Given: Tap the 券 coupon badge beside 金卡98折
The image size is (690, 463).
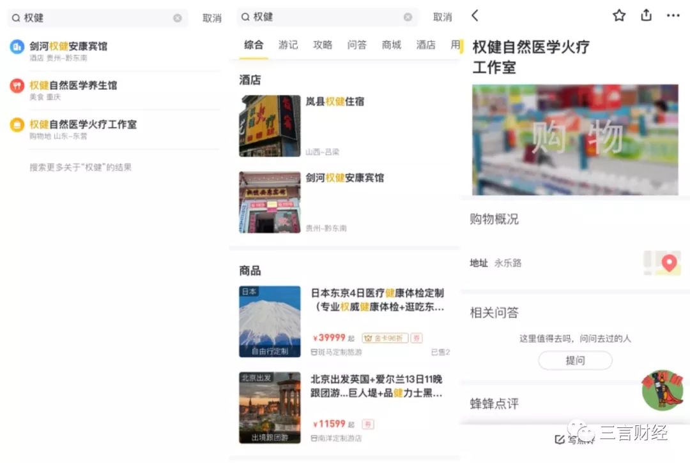Looking at the screenshot, I should (417, 338).
